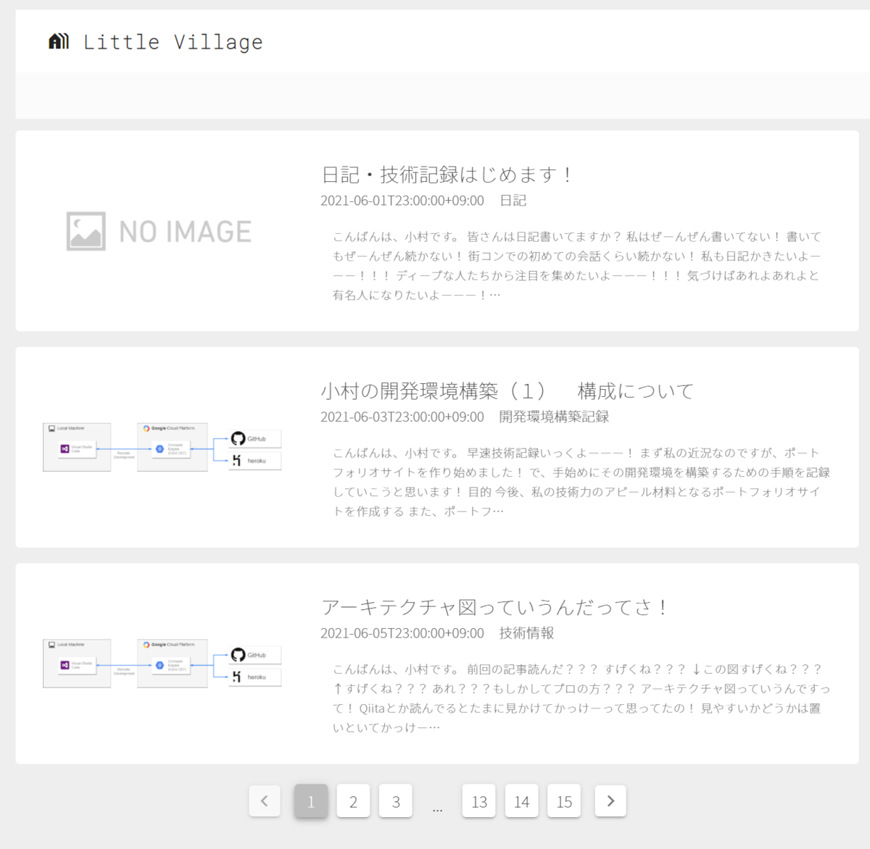The width and height of the screenshot is (870, 849).
Task: Click the previous page arrow icon
Action: pyautogui.click(x=264, y=800)
